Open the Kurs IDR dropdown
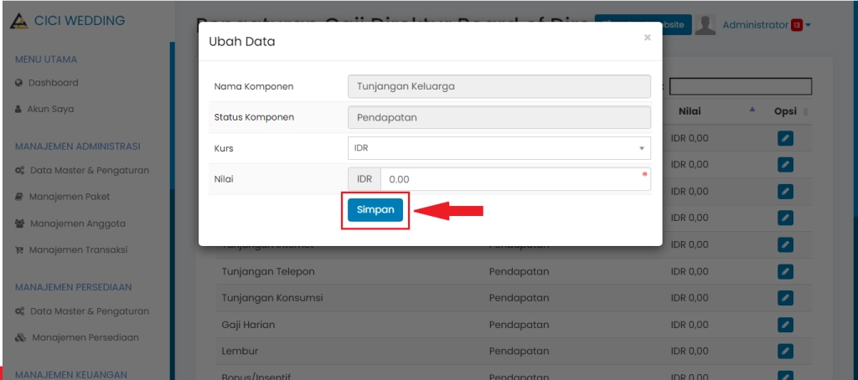Image resolution: width=858 pixels, height=380 pixels. point(499,148)
